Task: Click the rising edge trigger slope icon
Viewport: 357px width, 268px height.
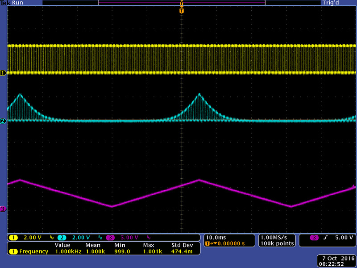Action: 326,238
